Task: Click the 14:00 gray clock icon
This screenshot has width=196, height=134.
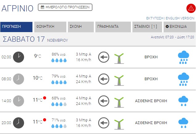Action: tap(19, 101)
